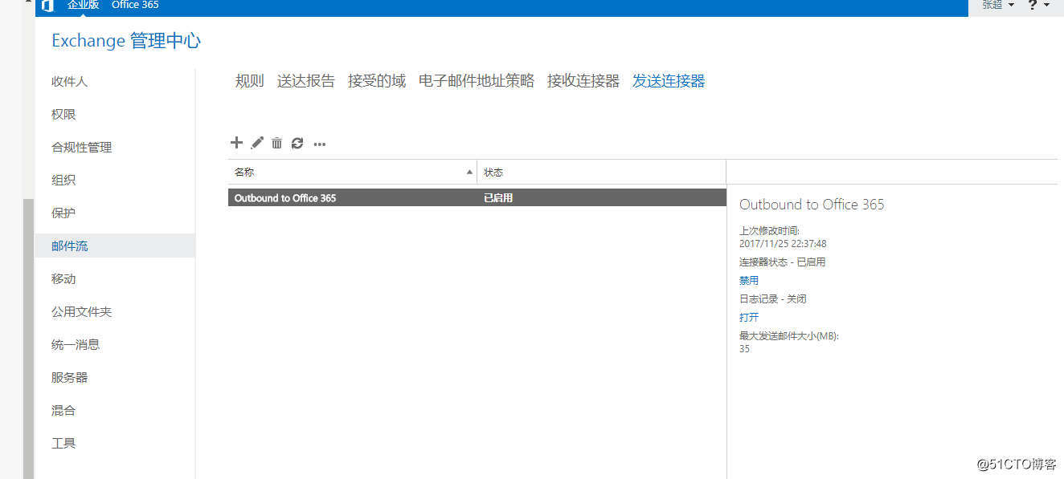Open the help question mark menu

click(1038, 5)
